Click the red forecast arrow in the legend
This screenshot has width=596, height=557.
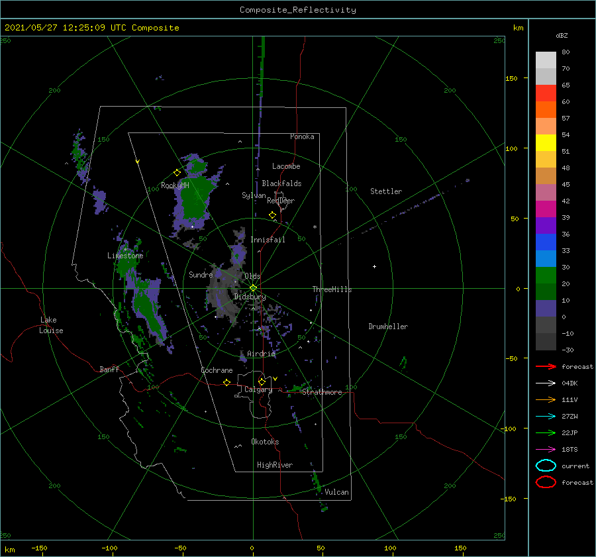(x=546, y=366)
